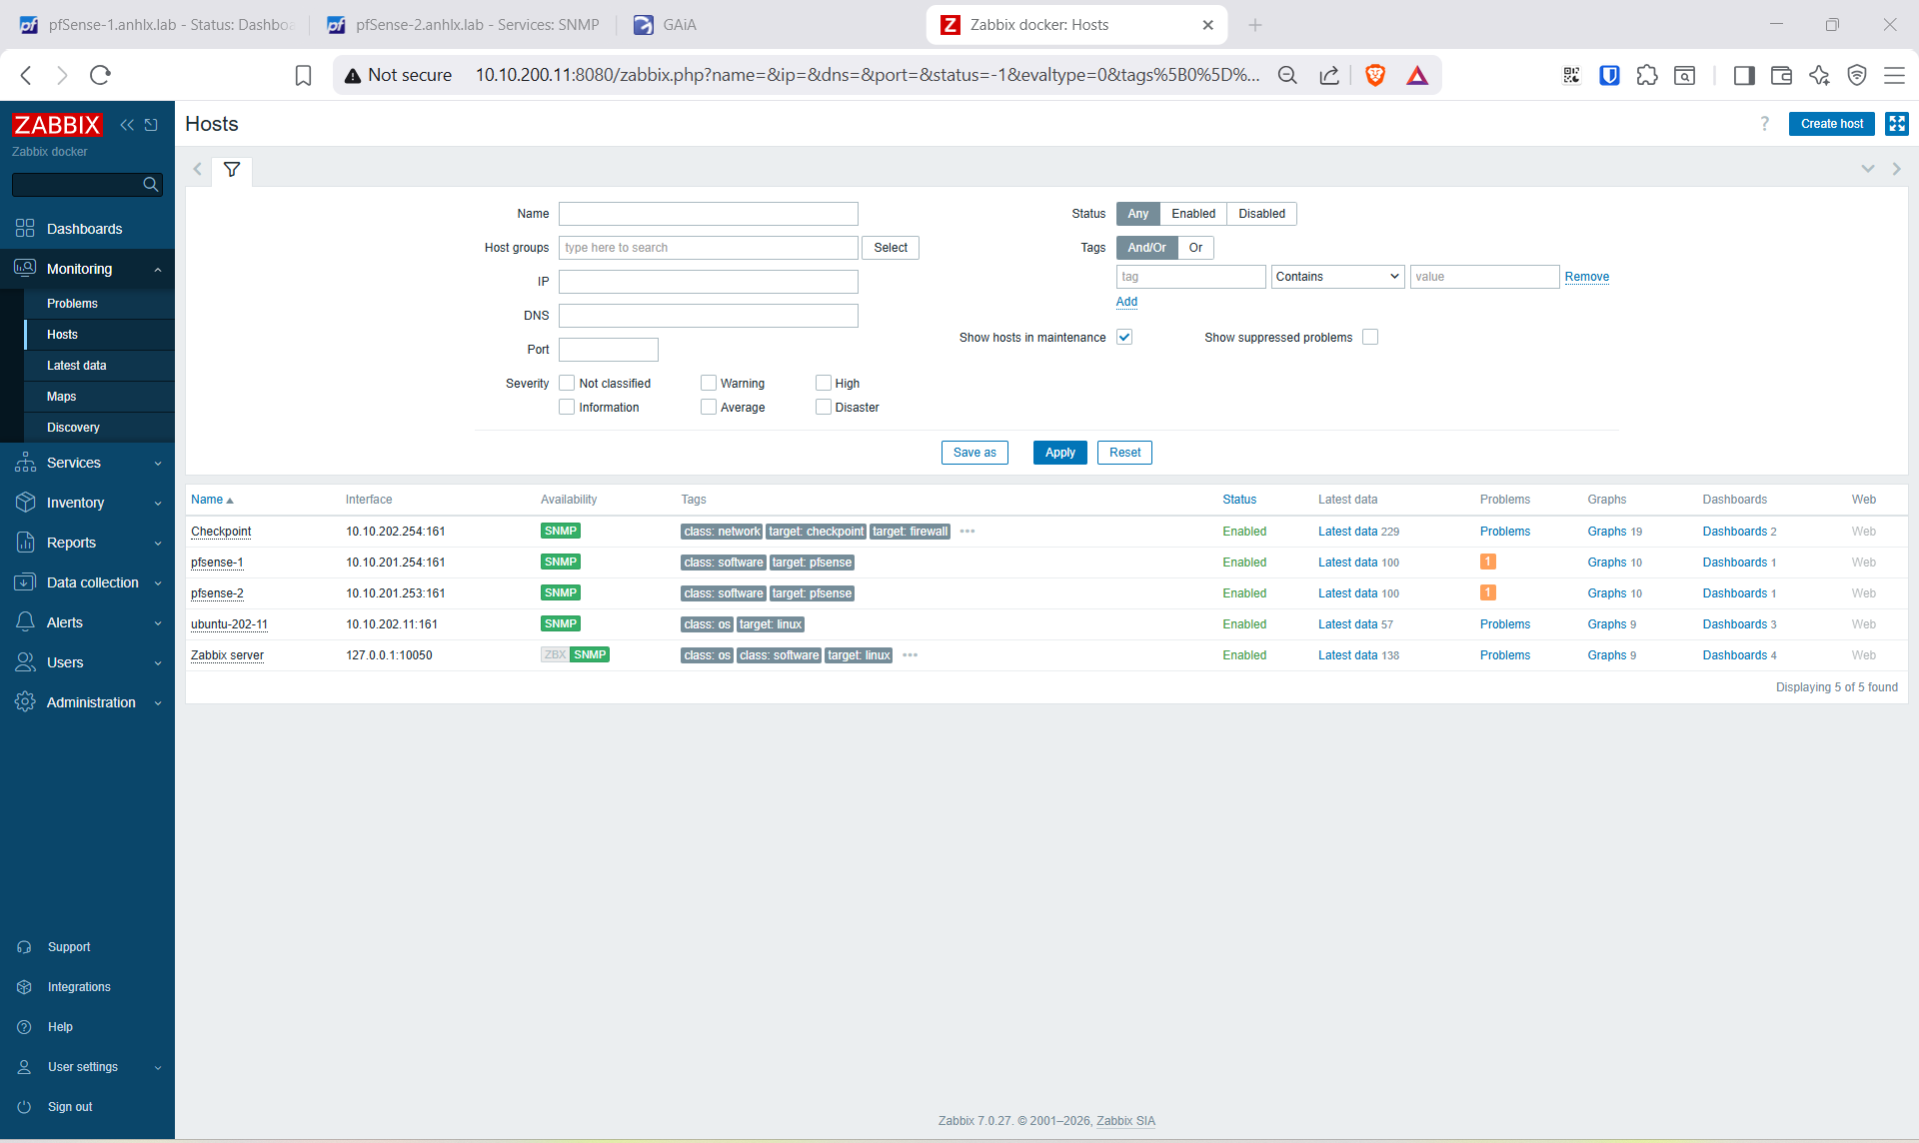Uncheck Show hosts in maintenance

(1124, 338)
